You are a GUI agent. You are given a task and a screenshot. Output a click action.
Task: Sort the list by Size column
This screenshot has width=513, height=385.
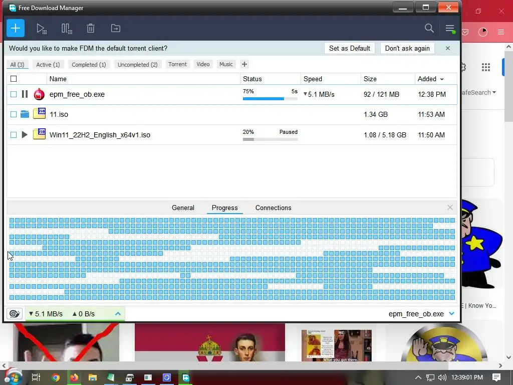[388, 79]
